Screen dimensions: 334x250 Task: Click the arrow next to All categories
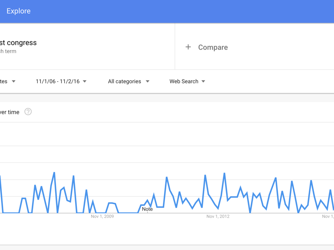147,81
